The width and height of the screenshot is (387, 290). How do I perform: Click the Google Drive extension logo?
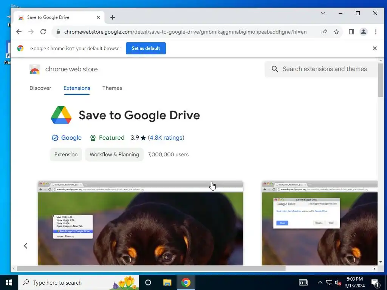click(x=61, y=115)
